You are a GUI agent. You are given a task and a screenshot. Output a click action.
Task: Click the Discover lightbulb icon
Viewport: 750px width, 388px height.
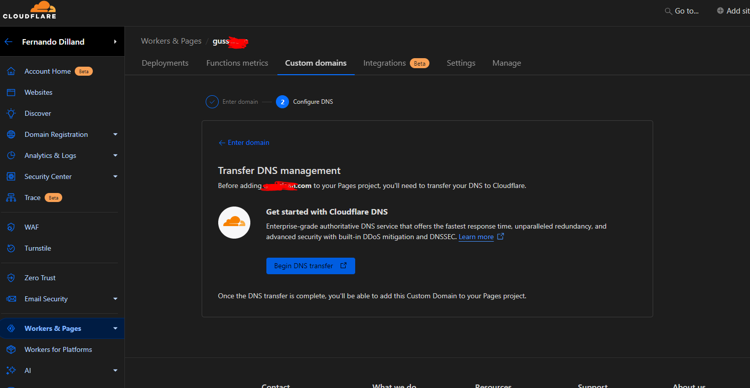point(11,113)
